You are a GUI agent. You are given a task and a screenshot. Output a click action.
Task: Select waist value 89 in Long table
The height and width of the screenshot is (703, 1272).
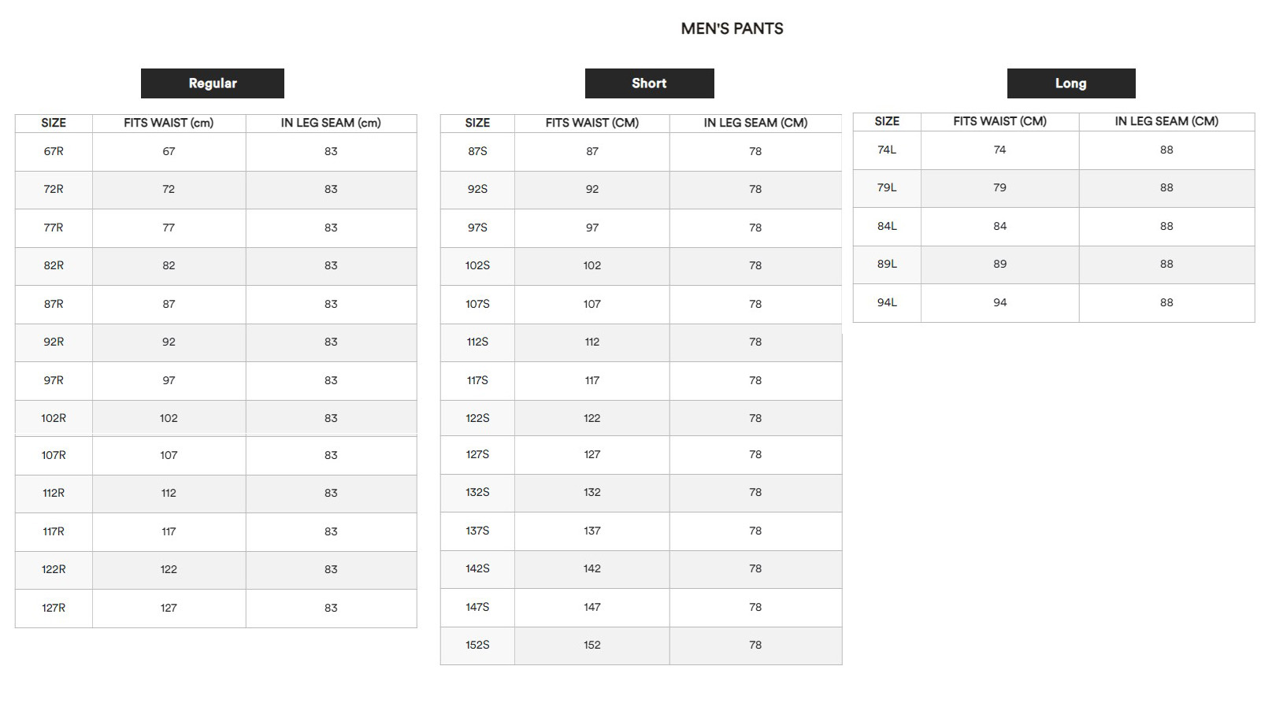point(999,264)
